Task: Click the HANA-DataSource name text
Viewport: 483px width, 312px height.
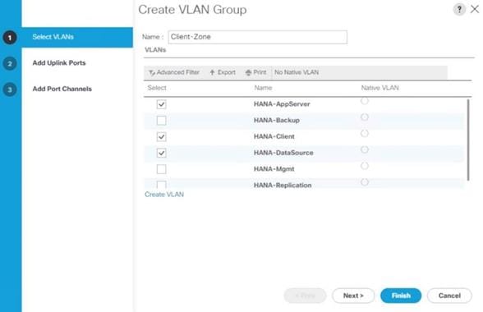Action: 283,153
